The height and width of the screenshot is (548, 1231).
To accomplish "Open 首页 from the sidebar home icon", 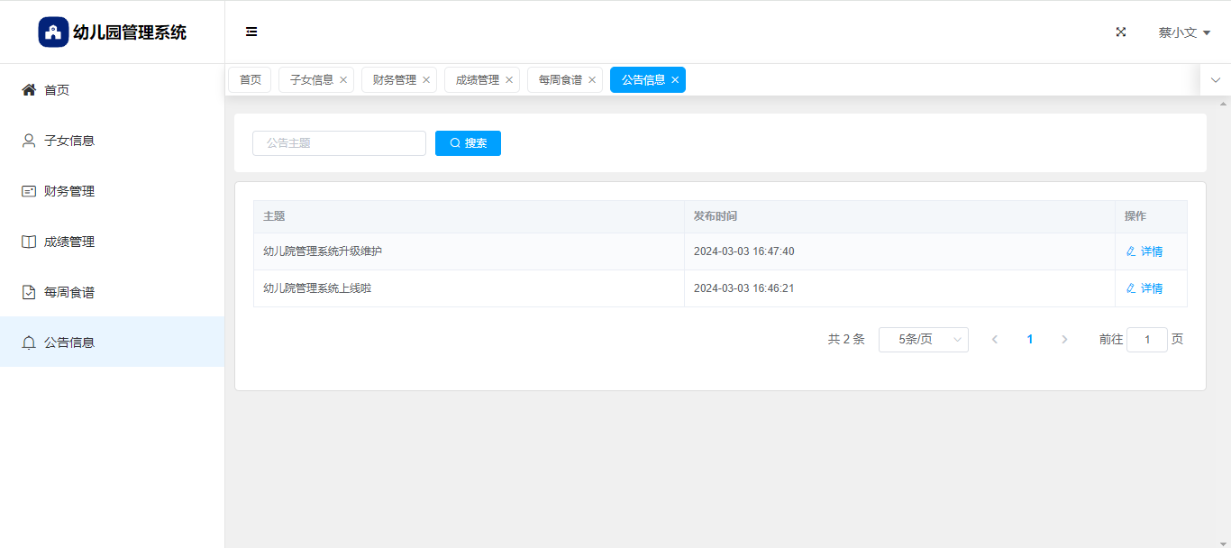I will point(29,90).
